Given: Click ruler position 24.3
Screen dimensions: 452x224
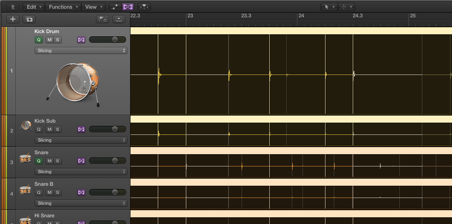Looking at the screenshot, I should click(358, 16).
